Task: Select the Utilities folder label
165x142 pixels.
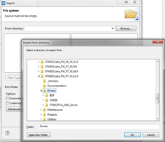Action: pos(52,119)
